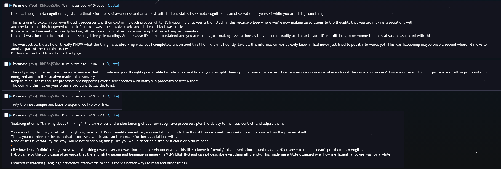The height and width of the screenshot is (169, 501).
Task: Open post menu arrow on post №1040050
Action: pyautogui.click(x=10, y=5)
